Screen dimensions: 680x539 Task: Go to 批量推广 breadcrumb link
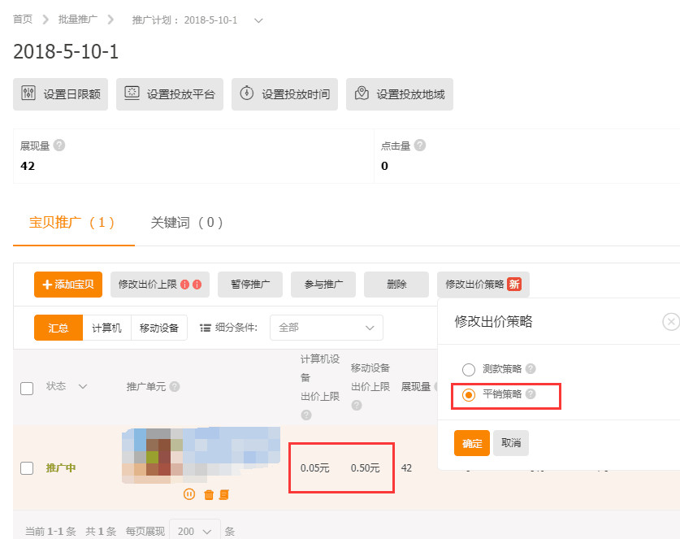pyautogui.click(x=78, y=20)
